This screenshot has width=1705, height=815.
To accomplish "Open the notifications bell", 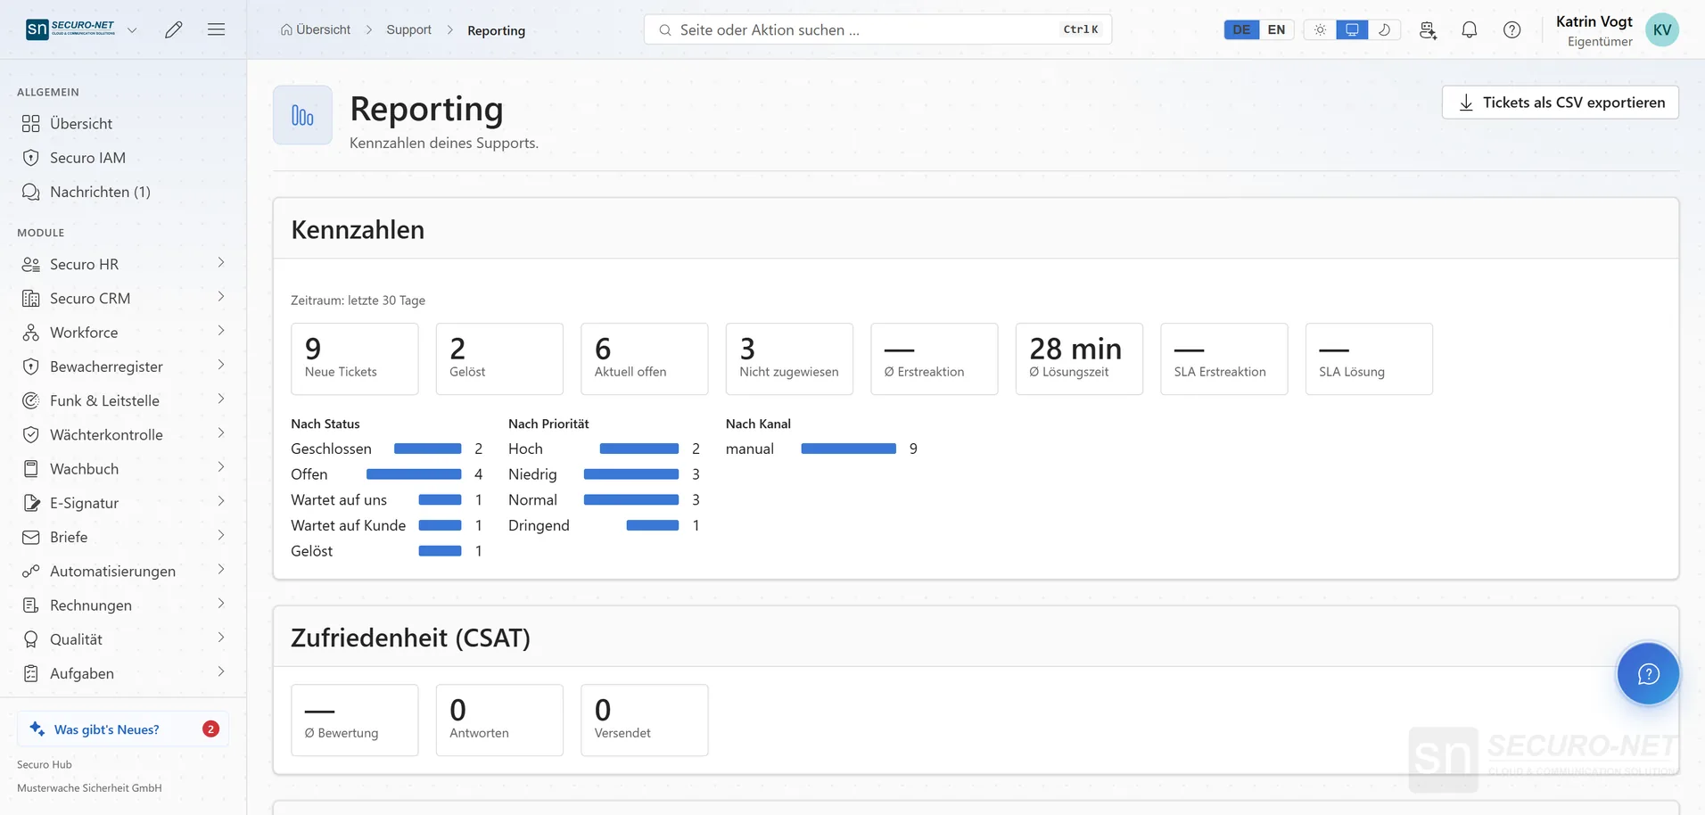I will [1470, 29].
